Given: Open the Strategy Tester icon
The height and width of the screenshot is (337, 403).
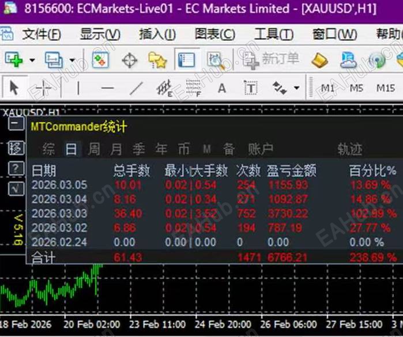Looking at the screenshot, I should [x=216, y=60].
